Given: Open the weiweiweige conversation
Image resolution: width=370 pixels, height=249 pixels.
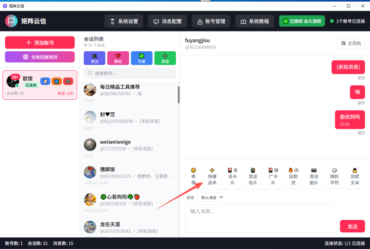Looking at the screenshot, I should pos(130,148).
